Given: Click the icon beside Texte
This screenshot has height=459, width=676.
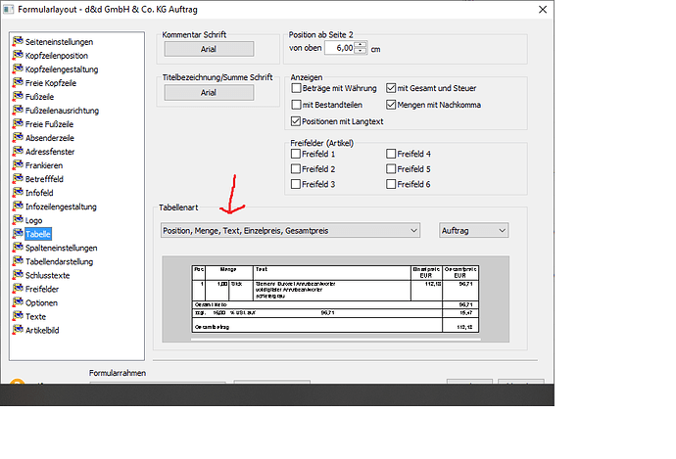Looking at the screenshot, I should 18,316.
